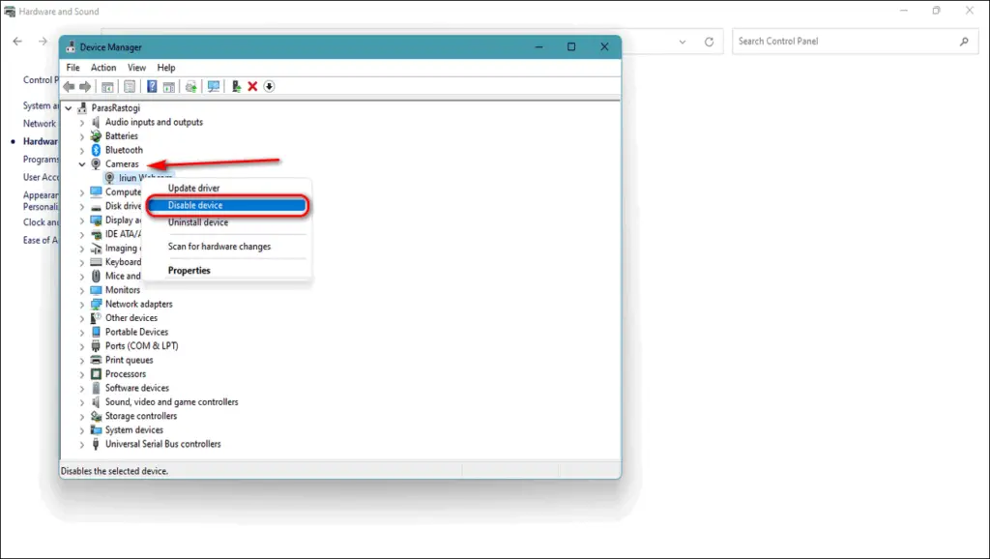Click the red X uninstall device toolbar icon

click(252, 86)
